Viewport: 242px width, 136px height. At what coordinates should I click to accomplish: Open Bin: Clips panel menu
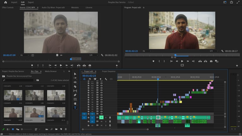(x=41, y=71)
